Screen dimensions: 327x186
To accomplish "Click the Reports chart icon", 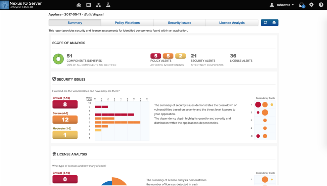I will click(89, 5).
